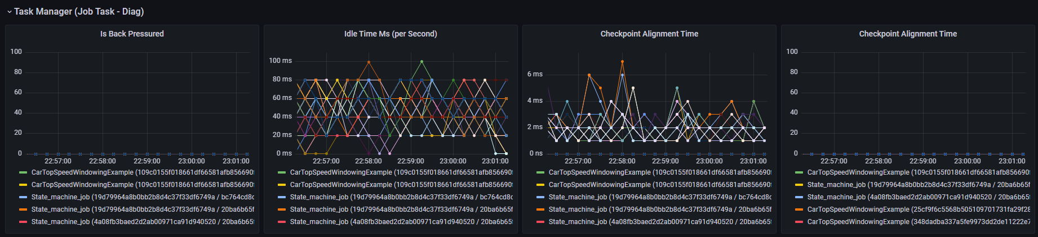
Task: Select green CarTopSpeedWindowingExample label in Idle Time legend
Action: pos(401,172)
